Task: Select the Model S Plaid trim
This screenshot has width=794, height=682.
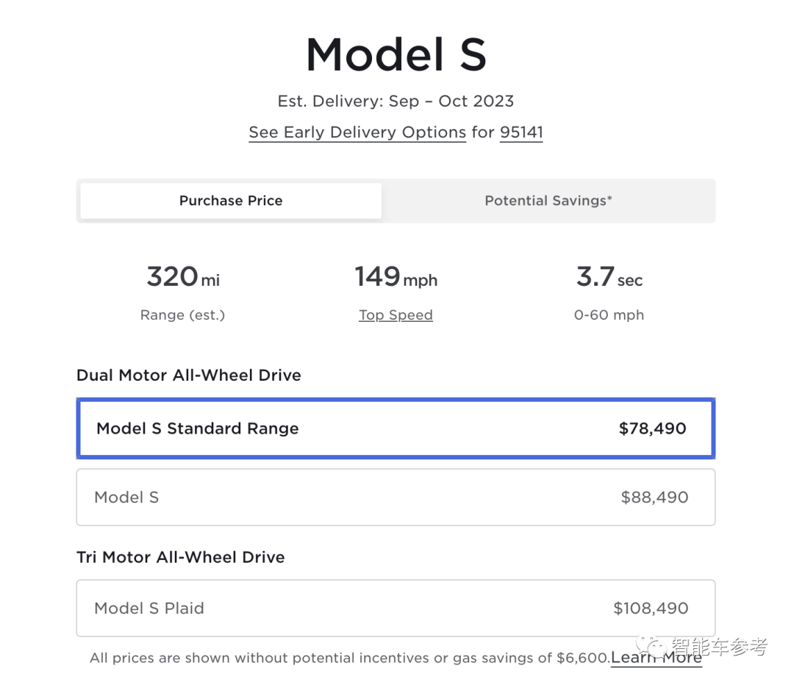Action: click(396, 609)
